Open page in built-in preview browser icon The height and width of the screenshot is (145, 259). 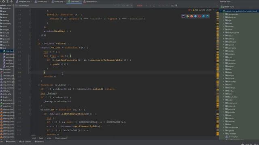click(x=183, y=16)
